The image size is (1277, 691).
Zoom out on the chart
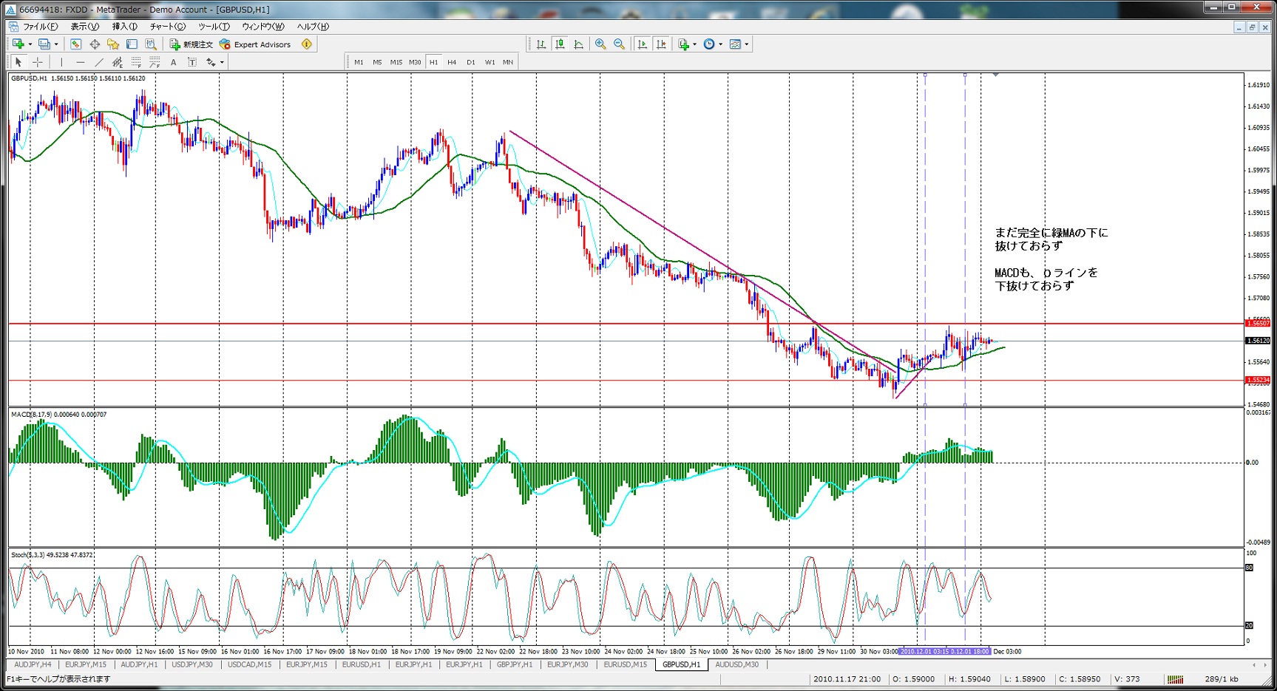coord(619,44)
